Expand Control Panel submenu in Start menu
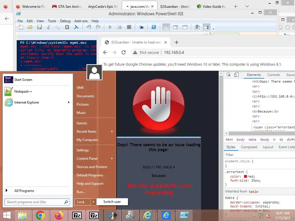 112,159
